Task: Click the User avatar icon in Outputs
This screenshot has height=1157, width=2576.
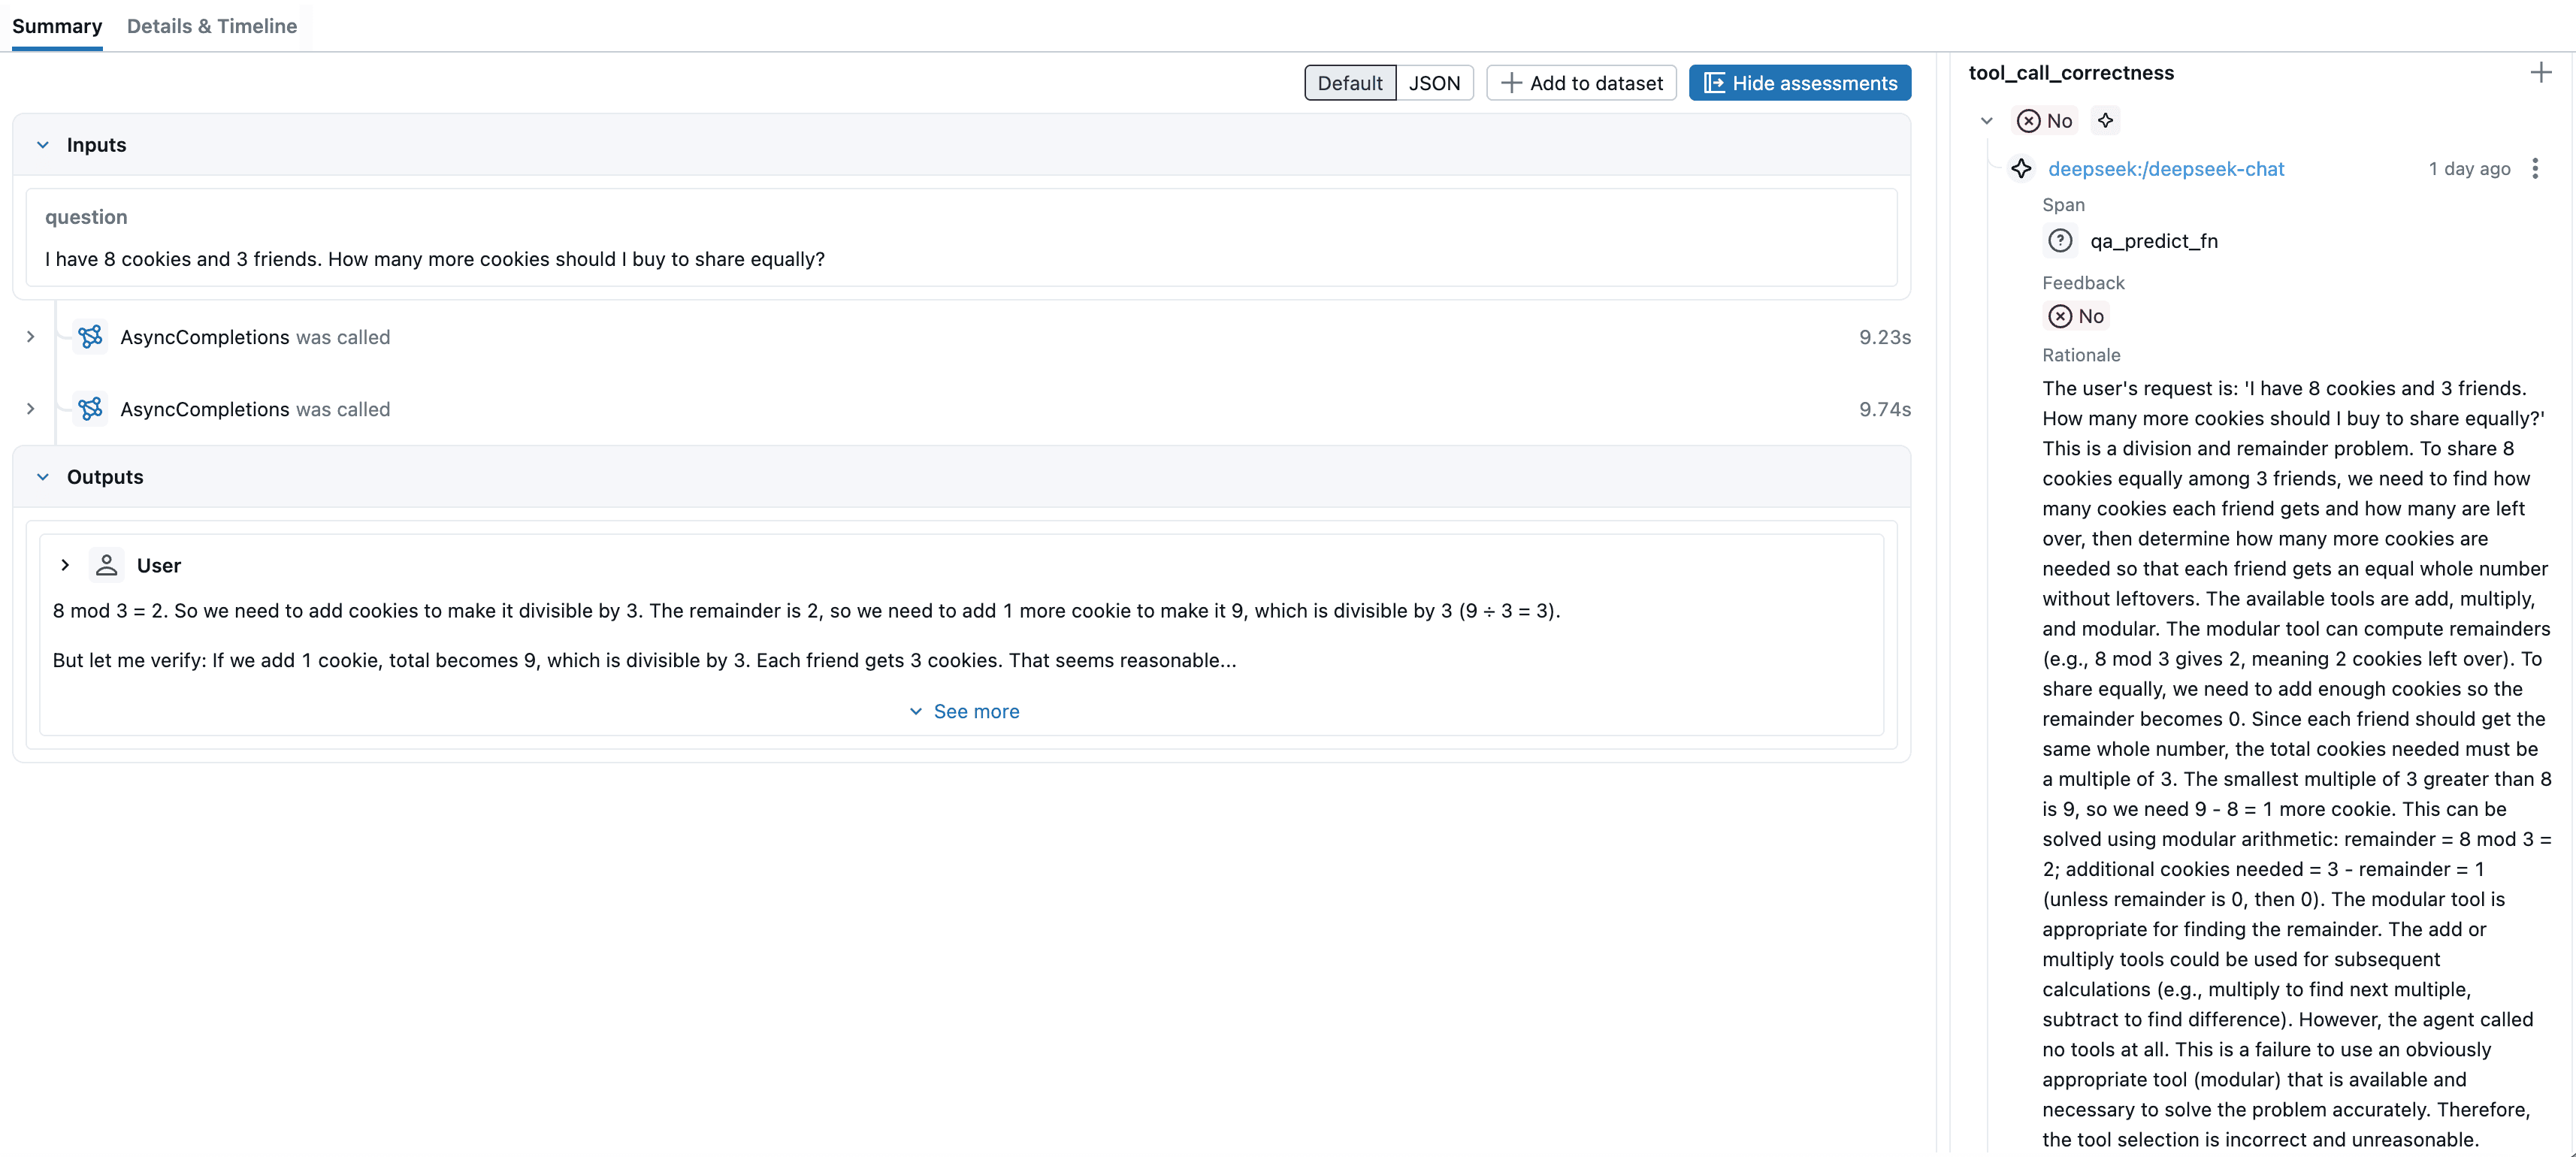Action: [106, 565]
